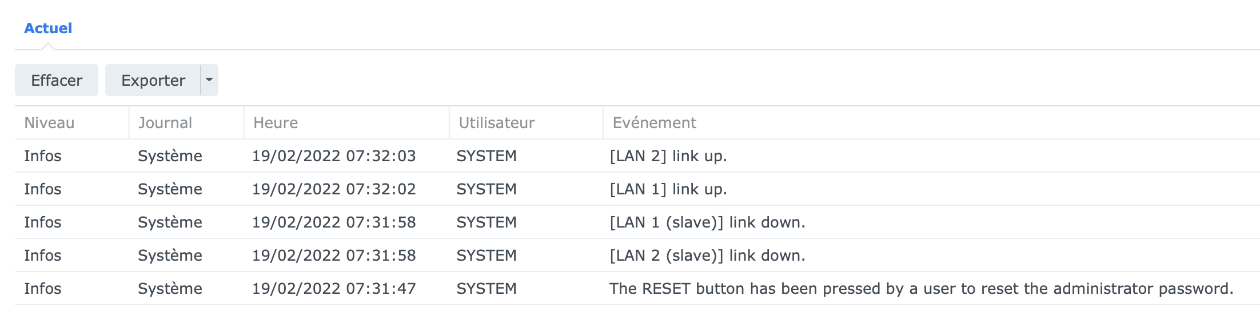Screen dimensions: 1260x311
Task: Click timestamp 19/02/2022 07:31:47
Action: click(334, 289)
